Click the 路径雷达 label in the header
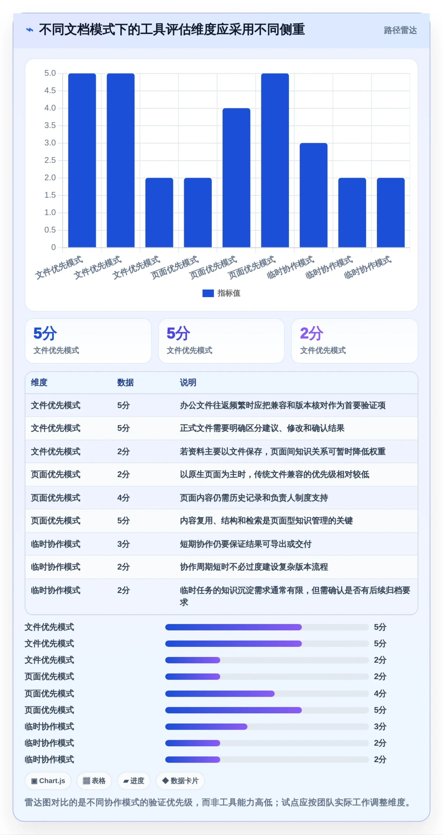This screenshot has width=443, height=835. click(x=400, y=30)
